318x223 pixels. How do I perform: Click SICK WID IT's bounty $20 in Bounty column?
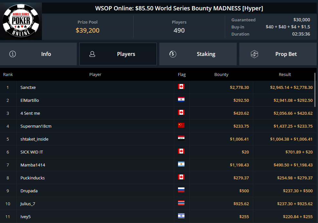coord(245,152)
